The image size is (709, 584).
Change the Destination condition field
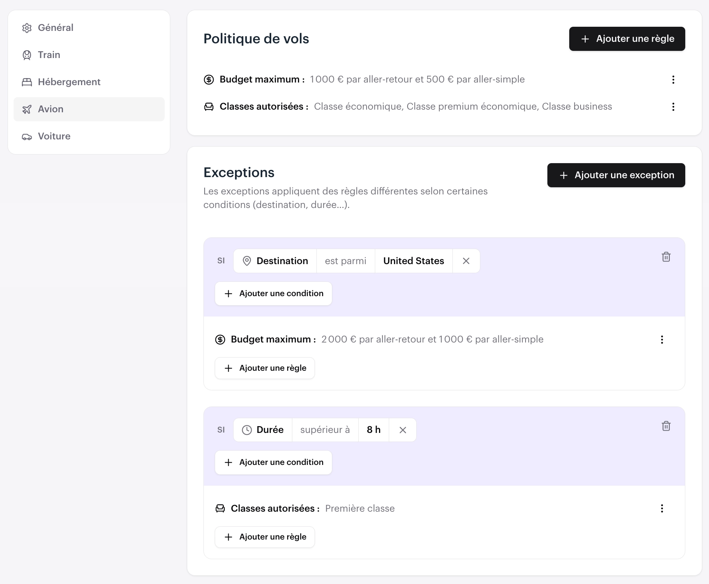[x=275, y=261]
